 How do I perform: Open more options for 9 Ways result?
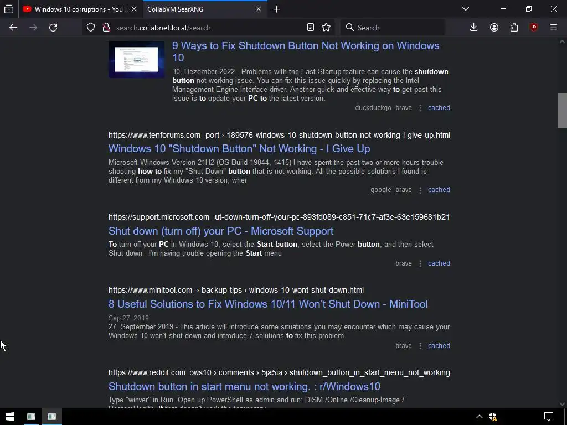[420, 108]
